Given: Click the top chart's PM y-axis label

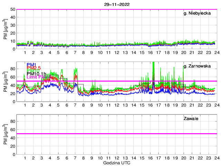Looking at the screenshot, I should coord(6,29).
